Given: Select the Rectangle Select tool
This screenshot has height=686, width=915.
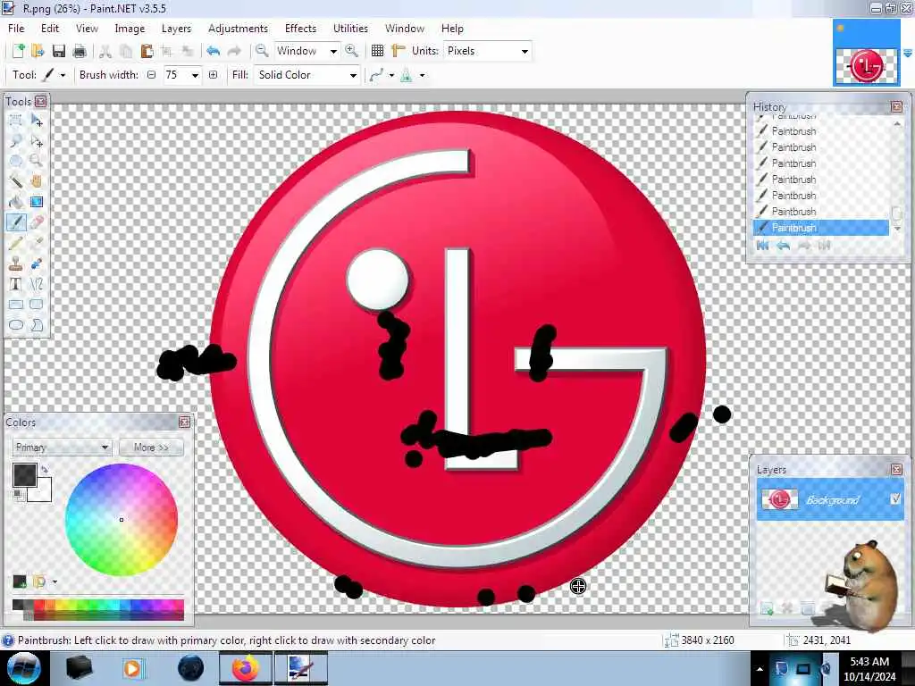Looking at the screenshot, I should [16, 121].
